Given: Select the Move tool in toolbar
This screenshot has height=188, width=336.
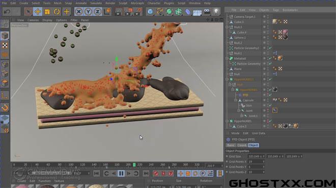Looking at the screenshot, I should (x=38, y=12).
